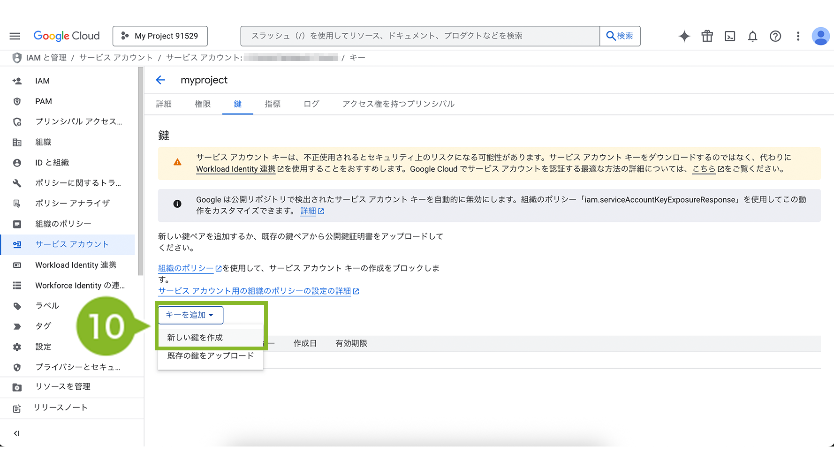The width and height of the screenshot is (834, 469).
Task: Open サービス アカウント in the sidebar
Action: (x=72, y=244)
